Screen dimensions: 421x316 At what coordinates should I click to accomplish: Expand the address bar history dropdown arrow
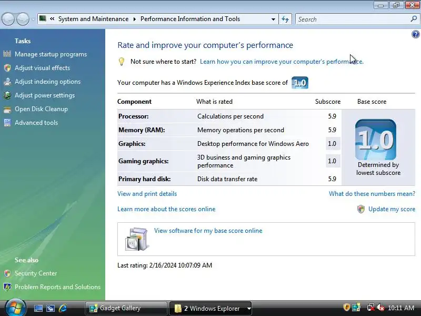click(273, 19)
